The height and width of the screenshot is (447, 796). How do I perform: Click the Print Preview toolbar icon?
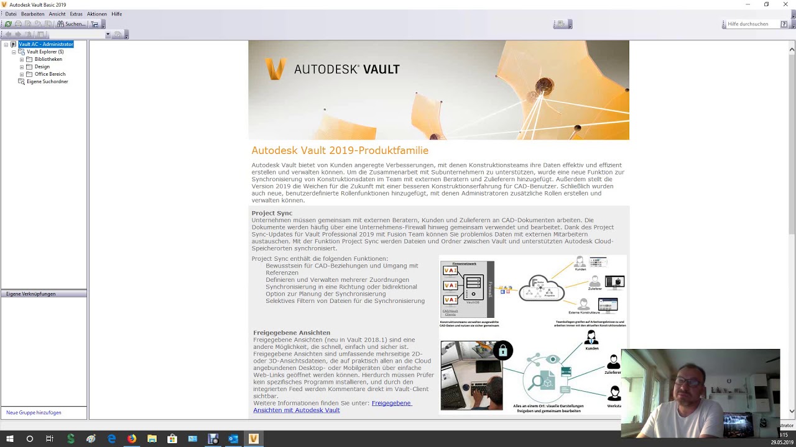[x=28, y=24]
